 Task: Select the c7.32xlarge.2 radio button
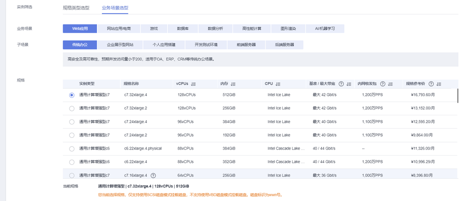tap(72, 108)
